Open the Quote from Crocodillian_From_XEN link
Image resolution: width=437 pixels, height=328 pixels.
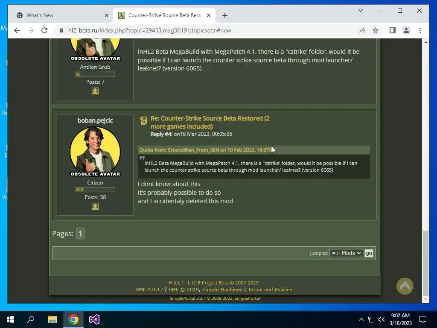tap(205, 150)
